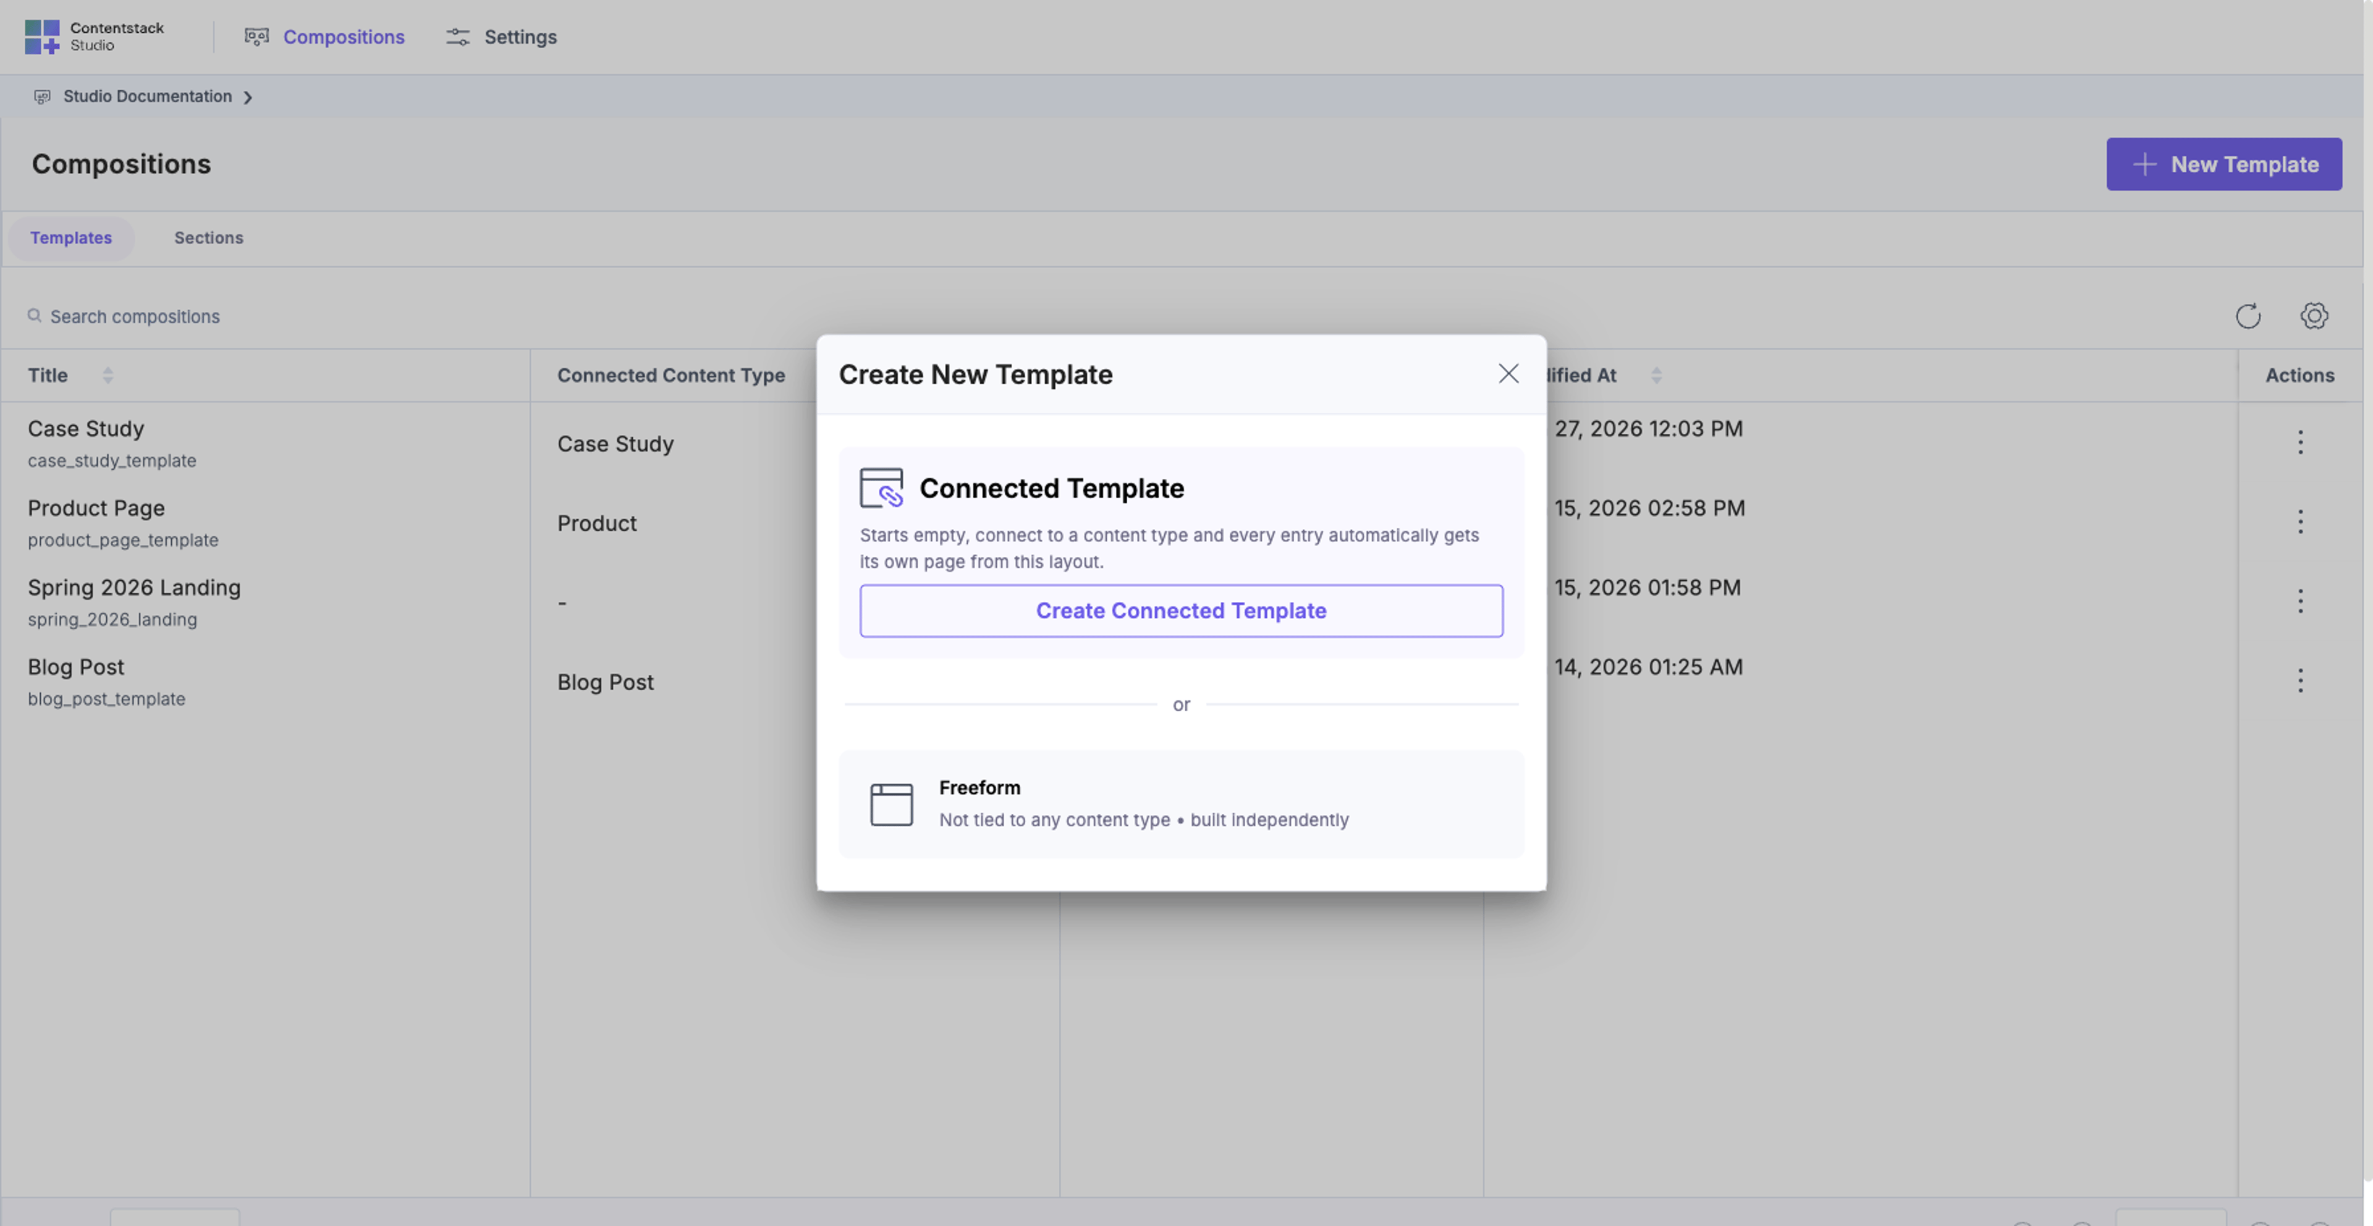This screenshot has height=1226, width=2373.
Task: Open the Case Study composition
Action: [x=87, y=428]
